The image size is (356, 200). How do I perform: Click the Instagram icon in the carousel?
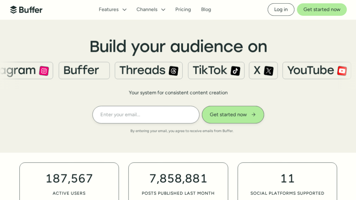(44, 71)
